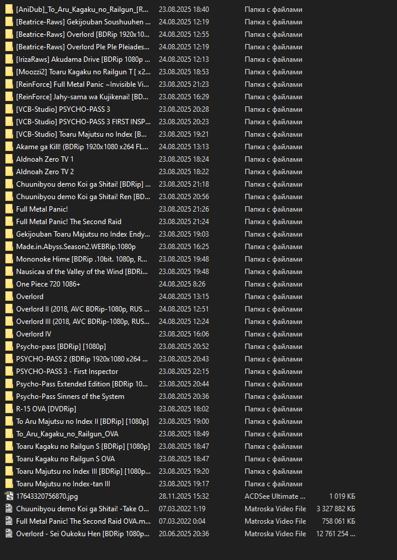
Task: Select the folder name [VCB-Studio] PSYCHO-PASS 3 dated 20:28
Action: click(x=63, y=109)
